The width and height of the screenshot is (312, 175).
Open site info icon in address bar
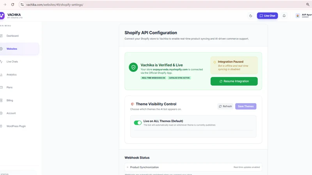tap(22, 5)
